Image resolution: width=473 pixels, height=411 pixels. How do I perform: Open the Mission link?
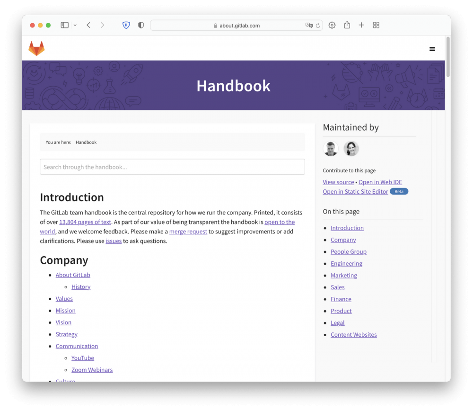click(65, 311)
